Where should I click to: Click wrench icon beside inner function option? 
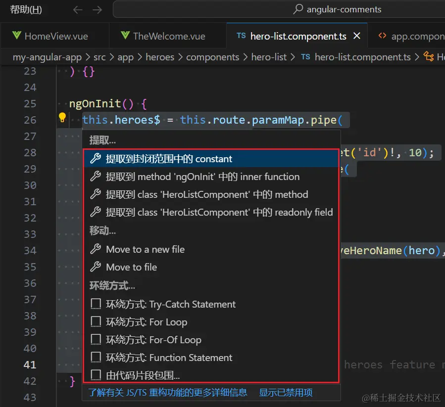click(96, 177)
